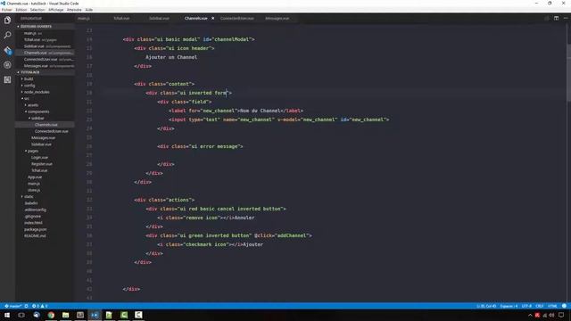This screenshot has width=571, height=321.
Task: Open the Source Control view
Action: (x=7, y=50)
